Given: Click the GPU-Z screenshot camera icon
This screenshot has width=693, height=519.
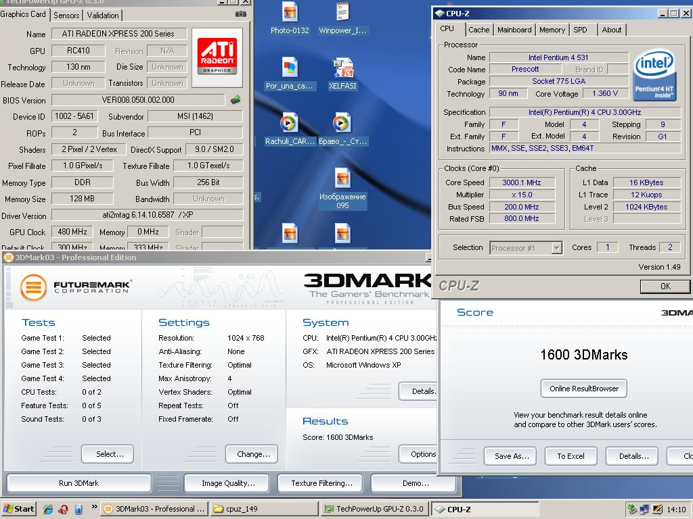Looking at the screenshot, I should point(240,14).
